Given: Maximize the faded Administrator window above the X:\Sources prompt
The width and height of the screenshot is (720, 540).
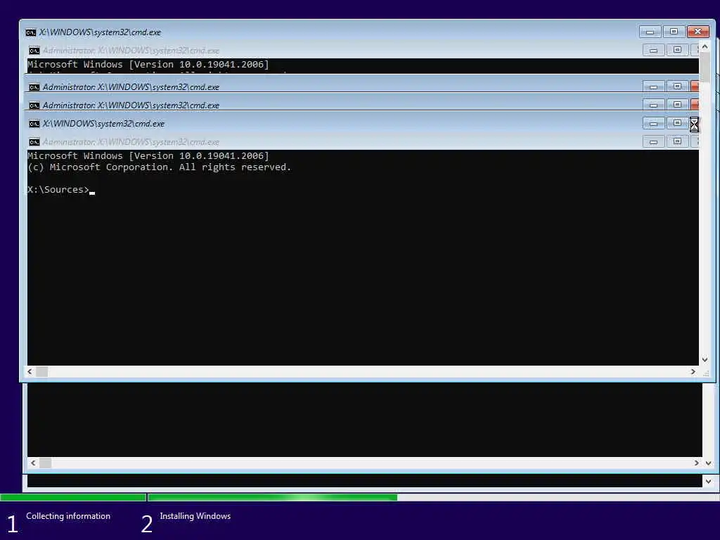Looking at the screenshot, I should click(677, 141).
